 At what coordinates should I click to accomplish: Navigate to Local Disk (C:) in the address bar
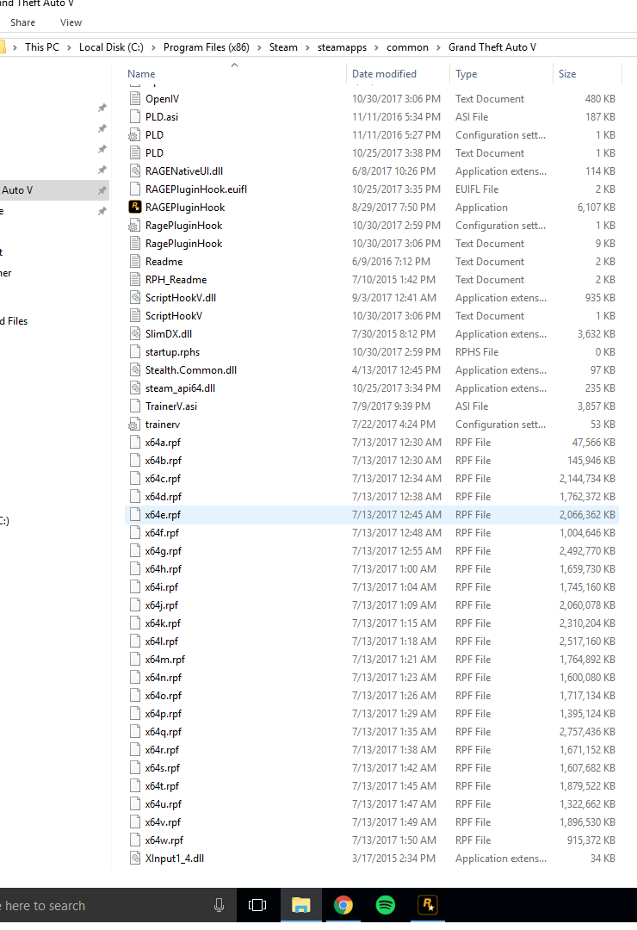[x=111, y=47]
